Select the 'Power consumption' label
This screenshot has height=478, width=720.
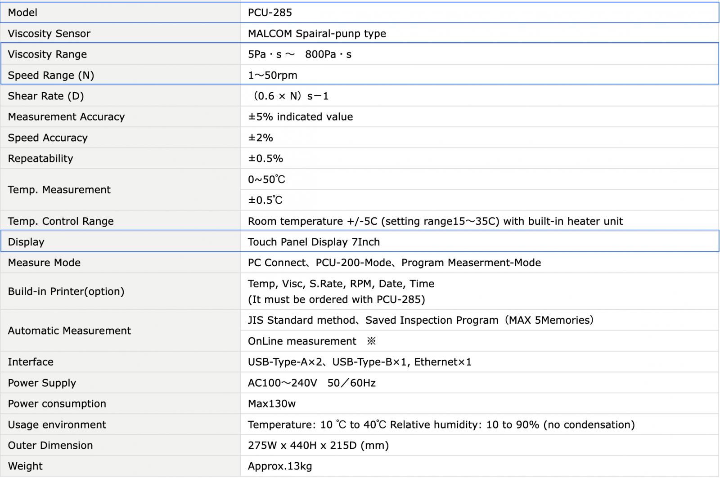57,404
